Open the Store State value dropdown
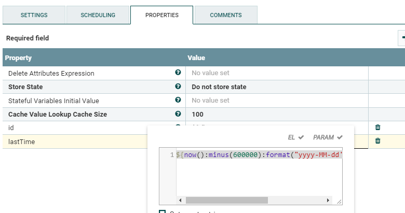The image size is (405, 213). click(277, 87)
